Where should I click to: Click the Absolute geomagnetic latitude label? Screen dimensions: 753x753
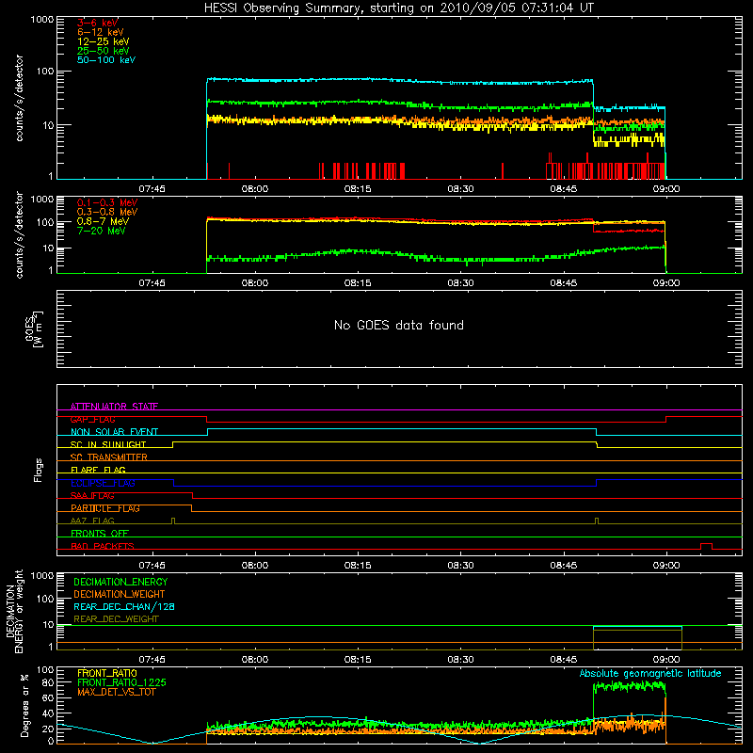[x=650, y=673]
